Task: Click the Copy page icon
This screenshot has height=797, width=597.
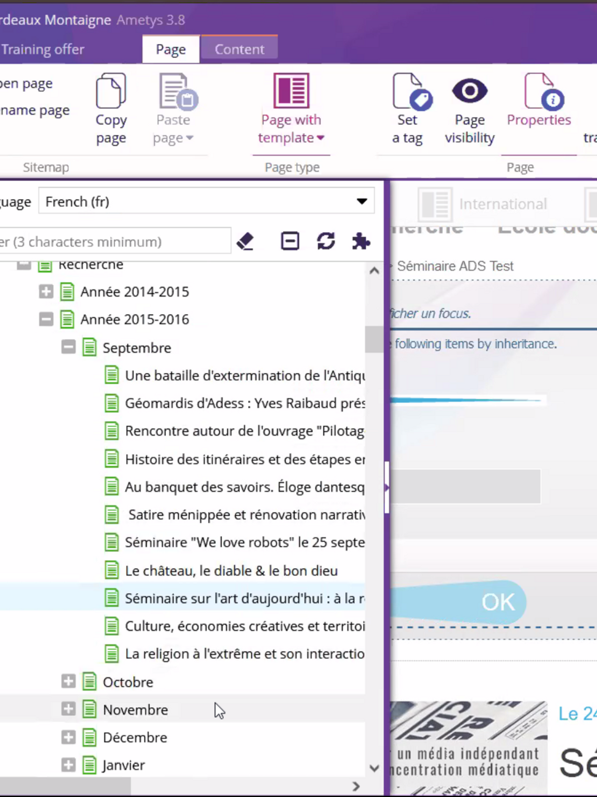Action: (111, 91)
